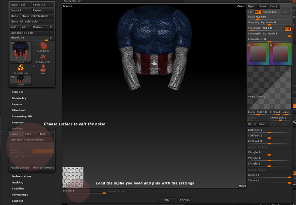The width and height of the screenshot is (296, 205).
Task: Expand the SubTool section
Action: tap(17, 92)
